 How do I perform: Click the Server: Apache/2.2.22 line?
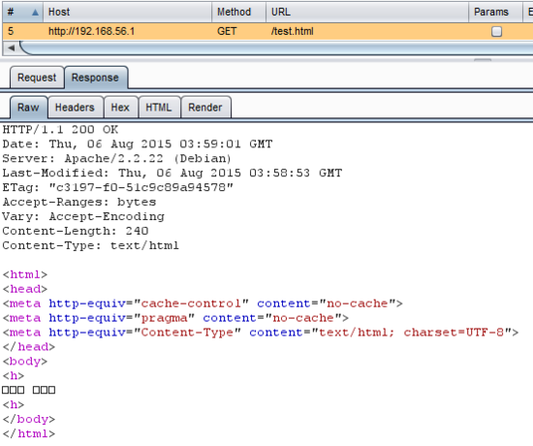click(x=117, y=159)
